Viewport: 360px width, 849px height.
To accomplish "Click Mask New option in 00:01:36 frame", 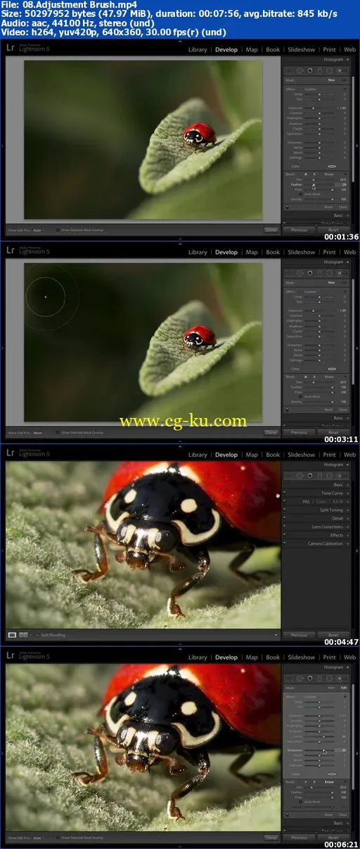I will pos(331,80).
